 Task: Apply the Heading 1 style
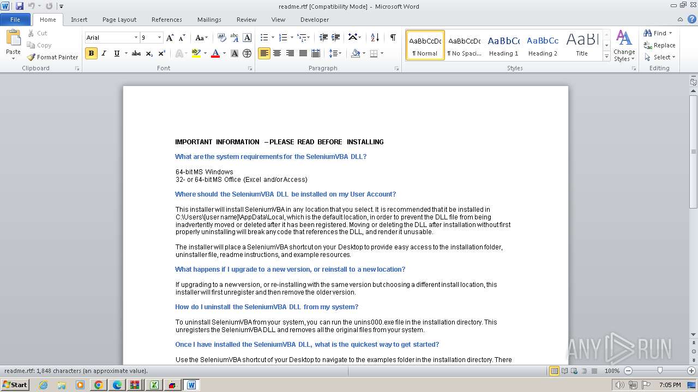click(503, 45)
